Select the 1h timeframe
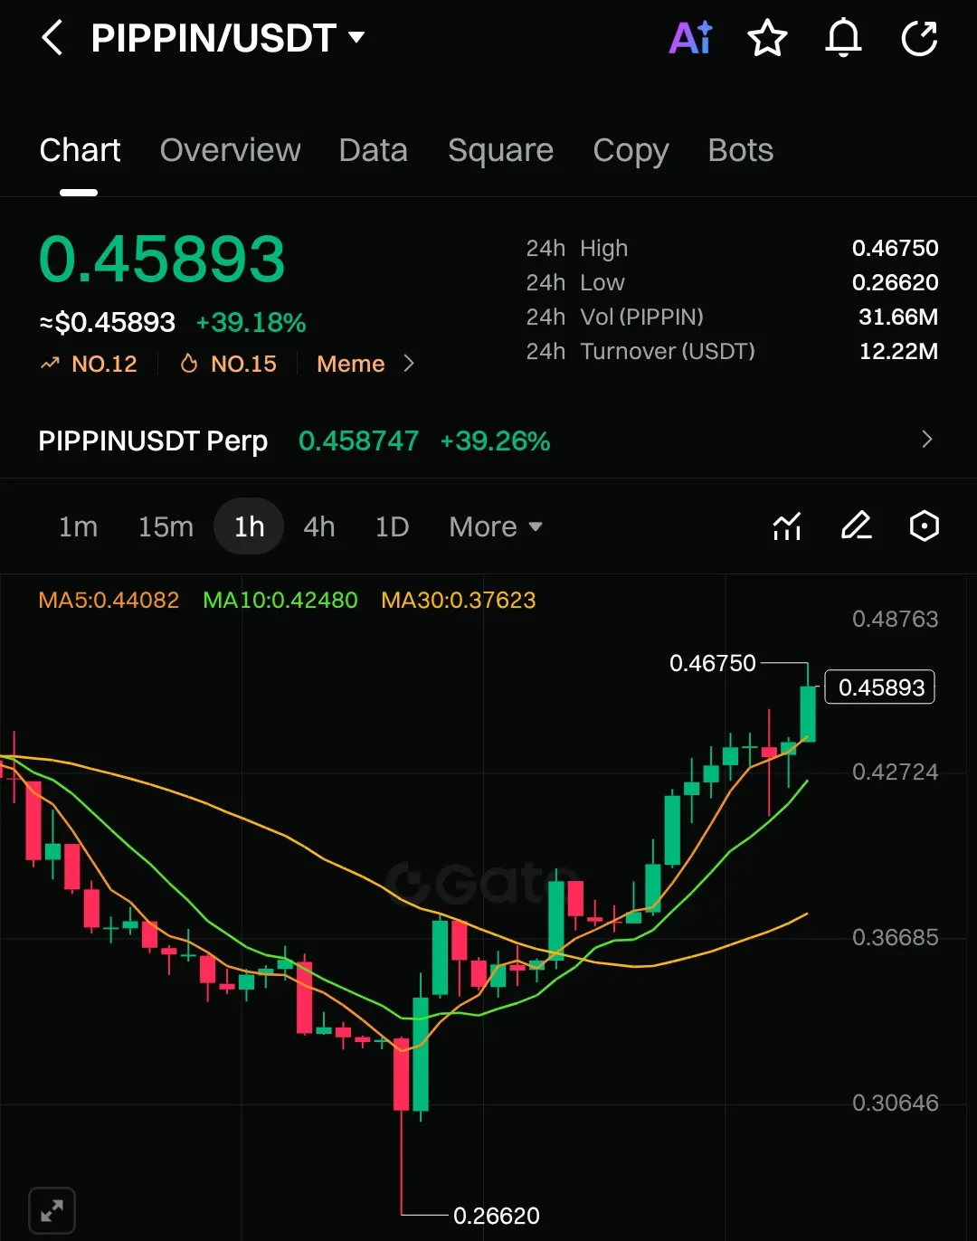The width and height of the screenshot is (977, 1241). pyautogui.click(x=249, y=526)
